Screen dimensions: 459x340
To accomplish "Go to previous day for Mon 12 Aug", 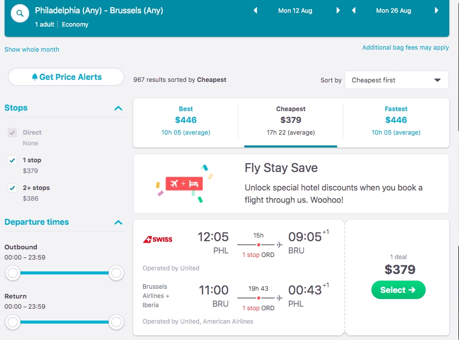I will coord(255,11).
